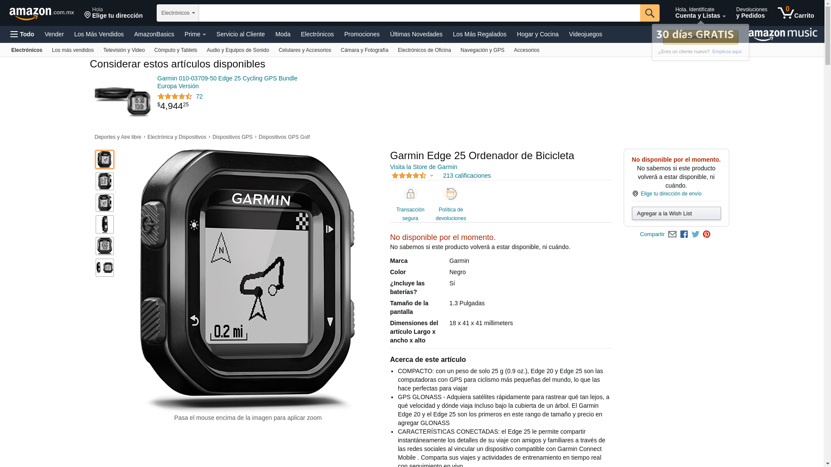This screenshot has height=467, width=831.
Task: Open the 213 calificaciones reviews link
Action: coord(467,176)
